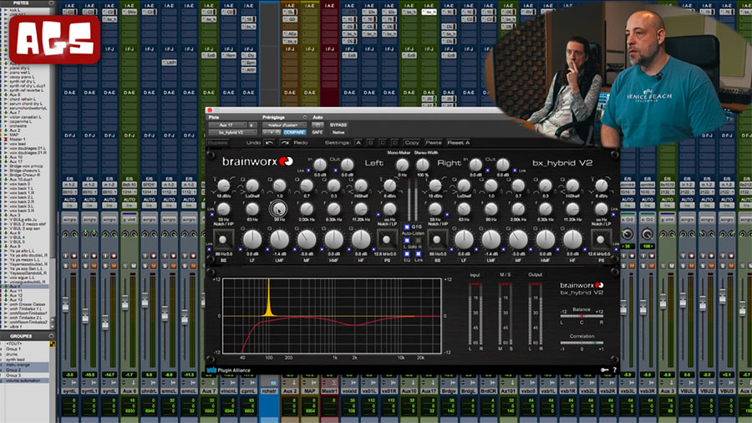The width and height of the screenshot is (752, 423).
Task: Select settings slot A
Action: [x=358, y=142]
